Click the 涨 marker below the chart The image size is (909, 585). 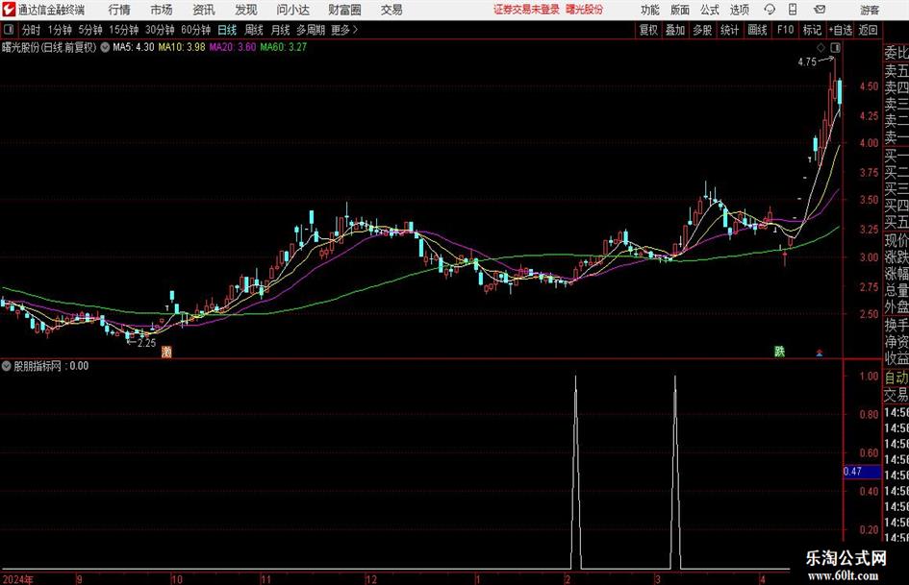click(x=166, y=352)
